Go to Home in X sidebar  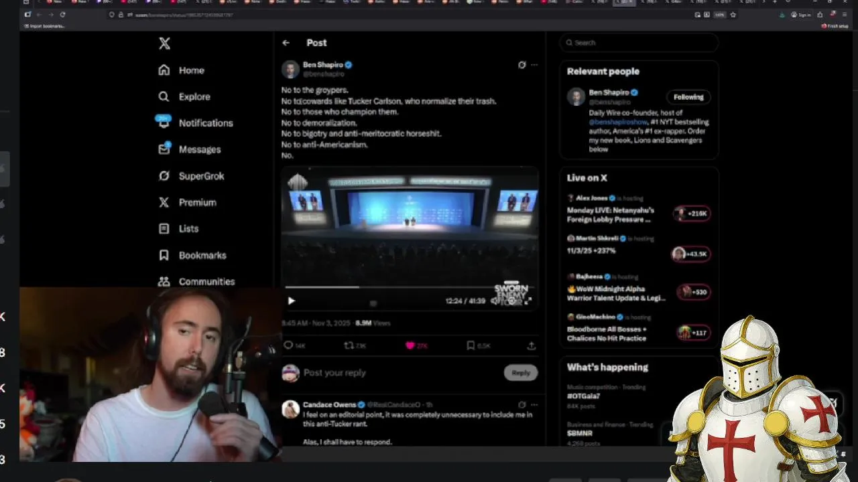tap(182, 70)
